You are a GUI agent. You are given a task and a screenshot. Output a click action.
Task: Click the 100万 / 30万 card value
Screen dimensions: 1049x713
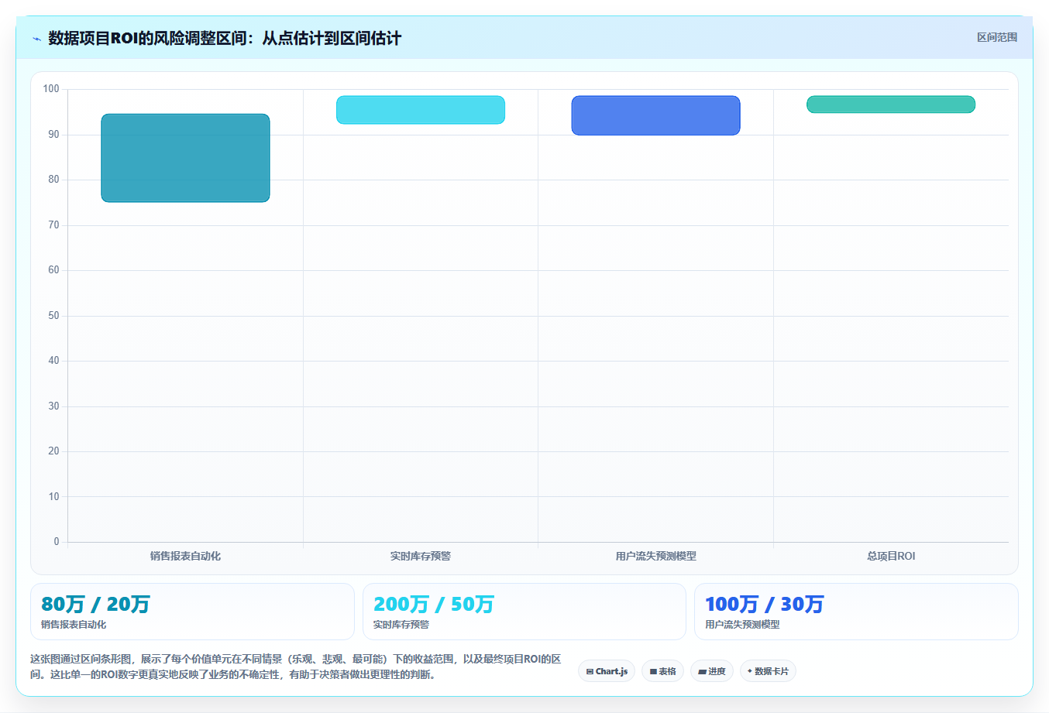764,604
